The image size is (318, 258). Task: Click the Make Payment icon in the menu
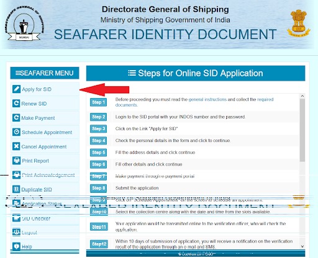[x=16, y=118]
